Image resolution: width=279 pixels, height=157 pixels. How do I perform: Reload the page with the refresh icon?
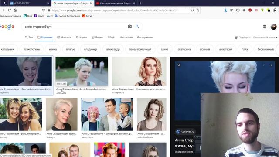pyautogui.click(x=9, y=10)
